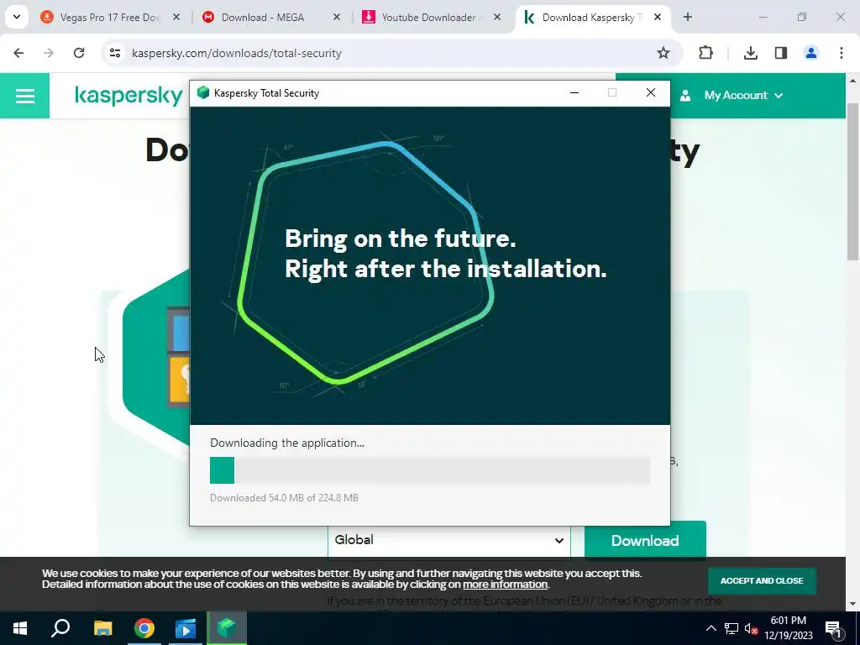
Task: Click the 'Downloading the application...' status text
Action: click(287, 443)
